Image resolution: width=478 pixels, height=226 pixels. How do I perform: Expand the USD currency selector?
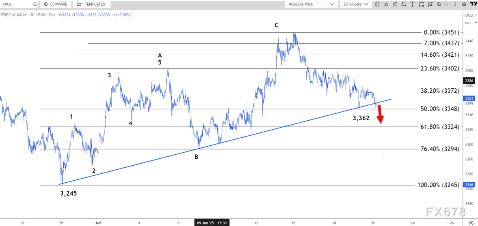(469, 15)
